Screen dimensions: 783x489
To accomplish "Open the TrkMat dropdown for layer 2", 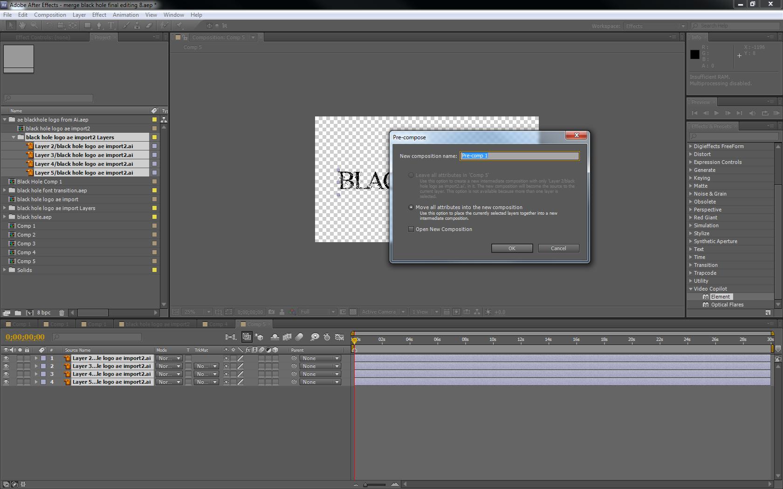I will (x=206, y=366).
